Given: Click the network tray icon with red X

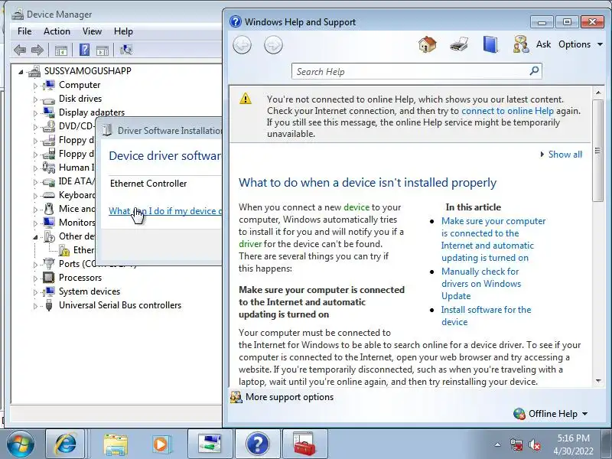Looking at the screenshot, I should [x=516, y=444].
